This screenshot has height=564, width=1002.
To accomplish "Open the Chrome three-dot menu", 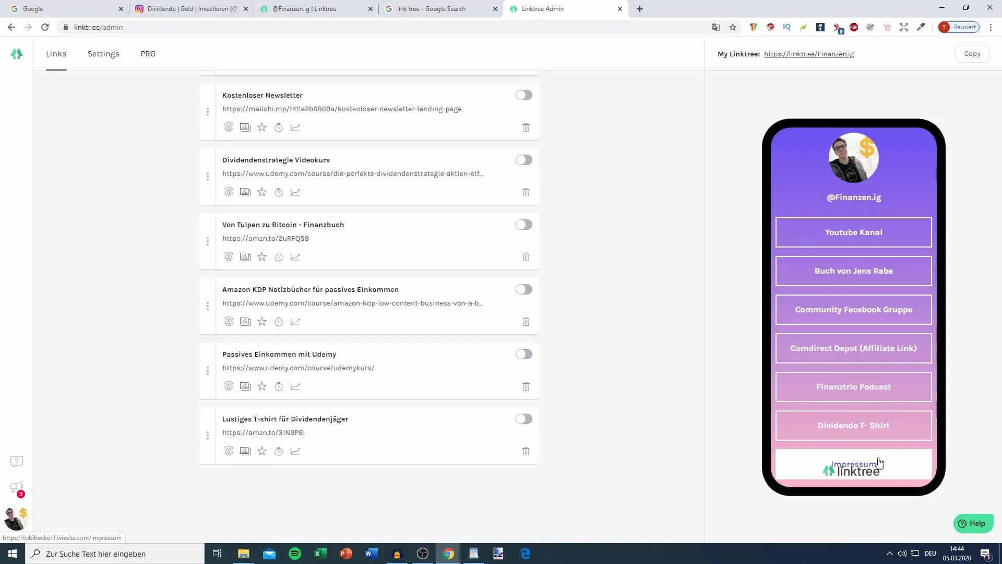I will [x=991, y=27].
